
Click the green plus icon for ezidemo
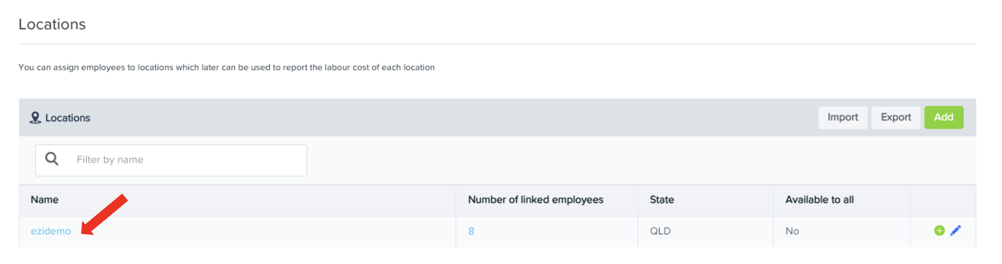click(939, 230)
